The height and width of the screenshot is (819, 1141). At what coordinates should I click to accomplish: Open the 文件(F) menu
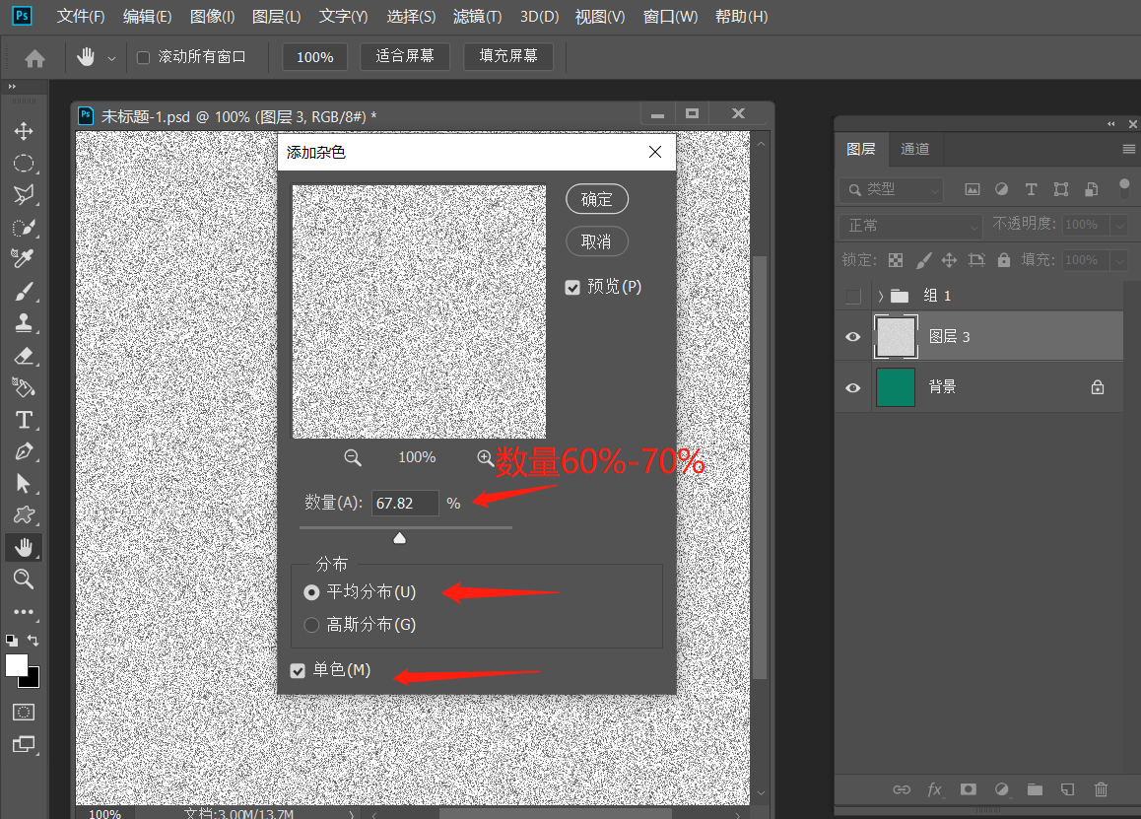[81, 16]
